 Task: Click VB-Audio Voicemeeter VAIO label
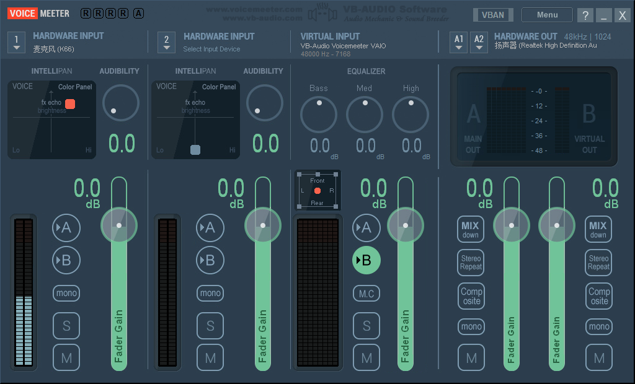pyautogui.click(x=343, y=46)
